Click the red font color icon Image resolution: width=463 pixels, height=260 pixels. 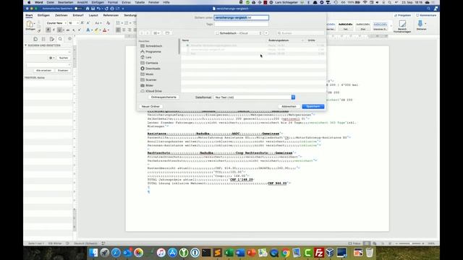point(104,30)
